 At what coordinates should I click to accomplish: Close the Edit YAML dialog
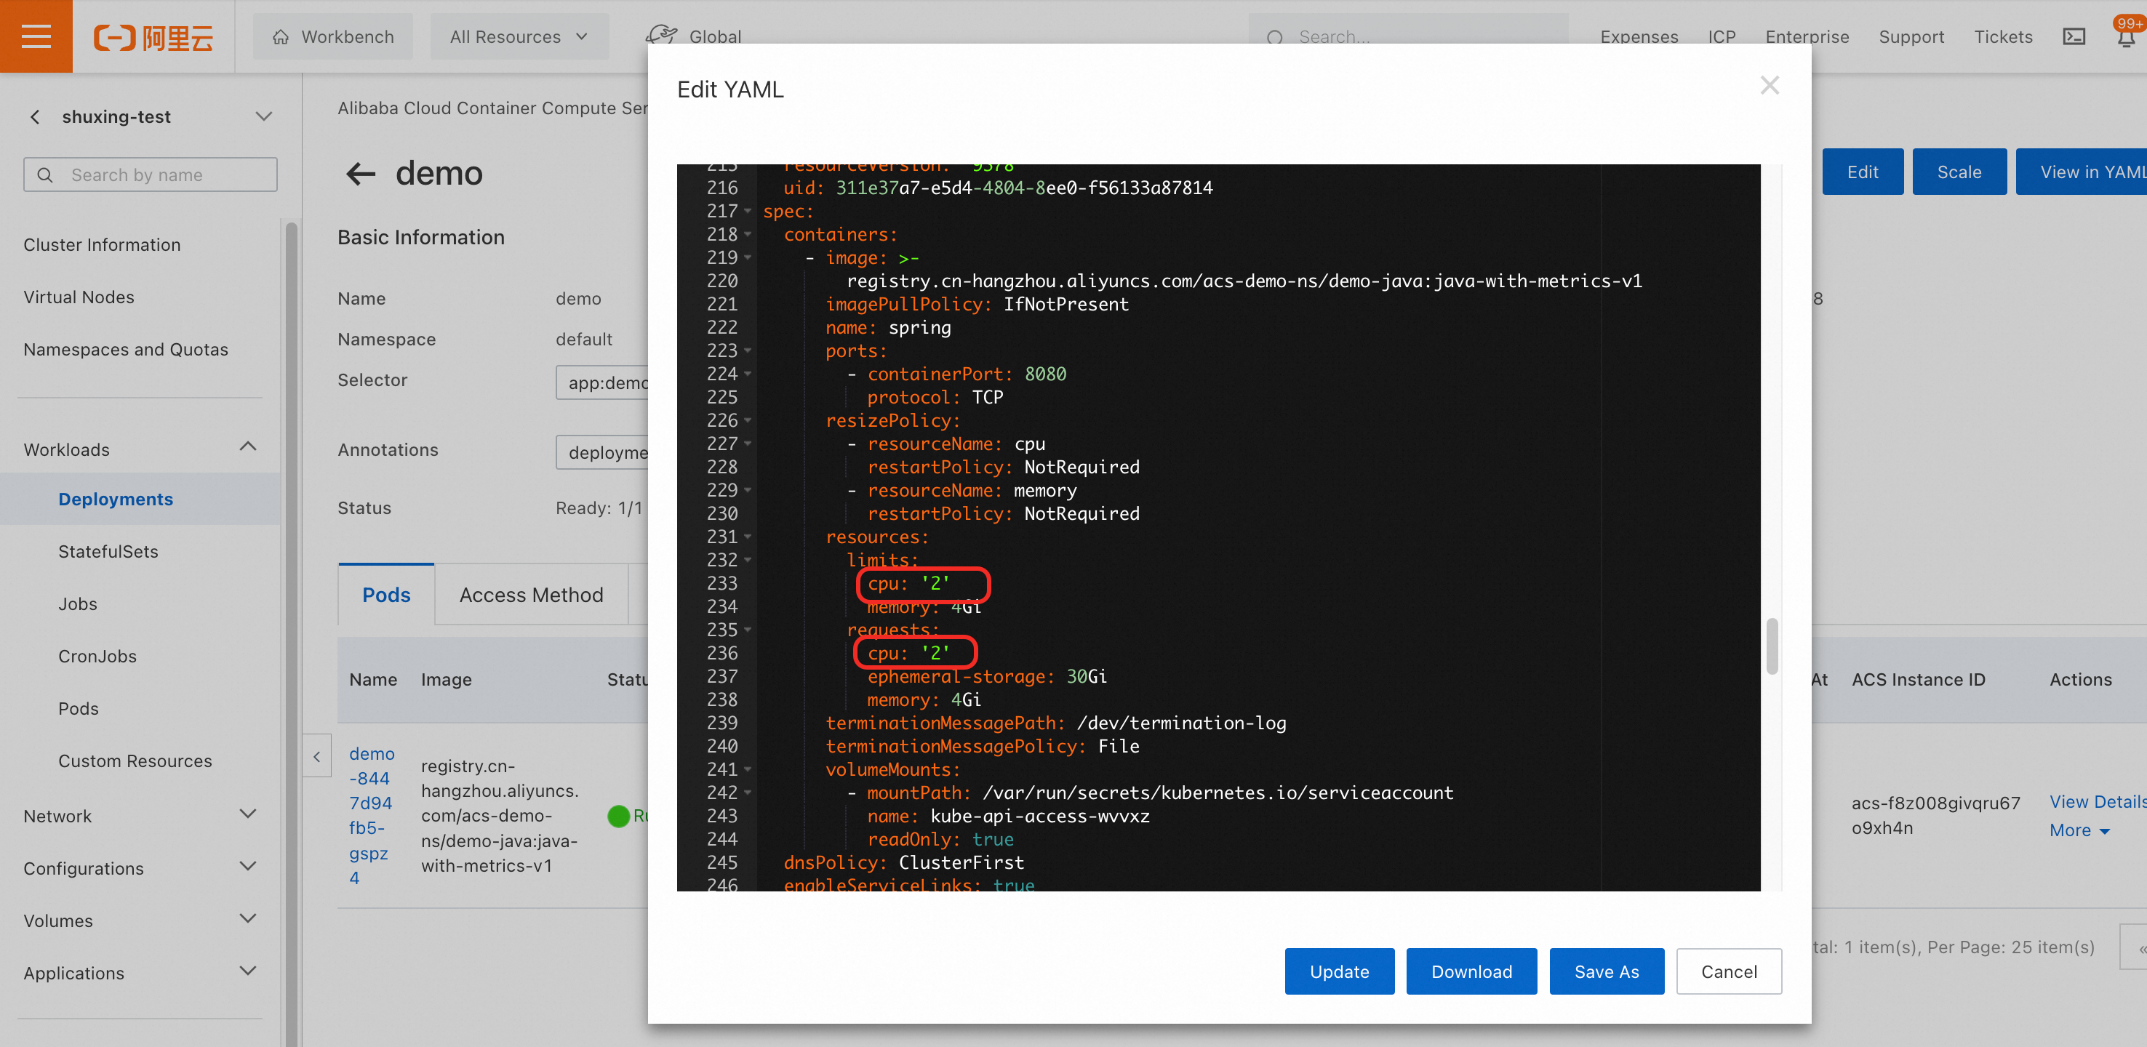[1770, 85]
